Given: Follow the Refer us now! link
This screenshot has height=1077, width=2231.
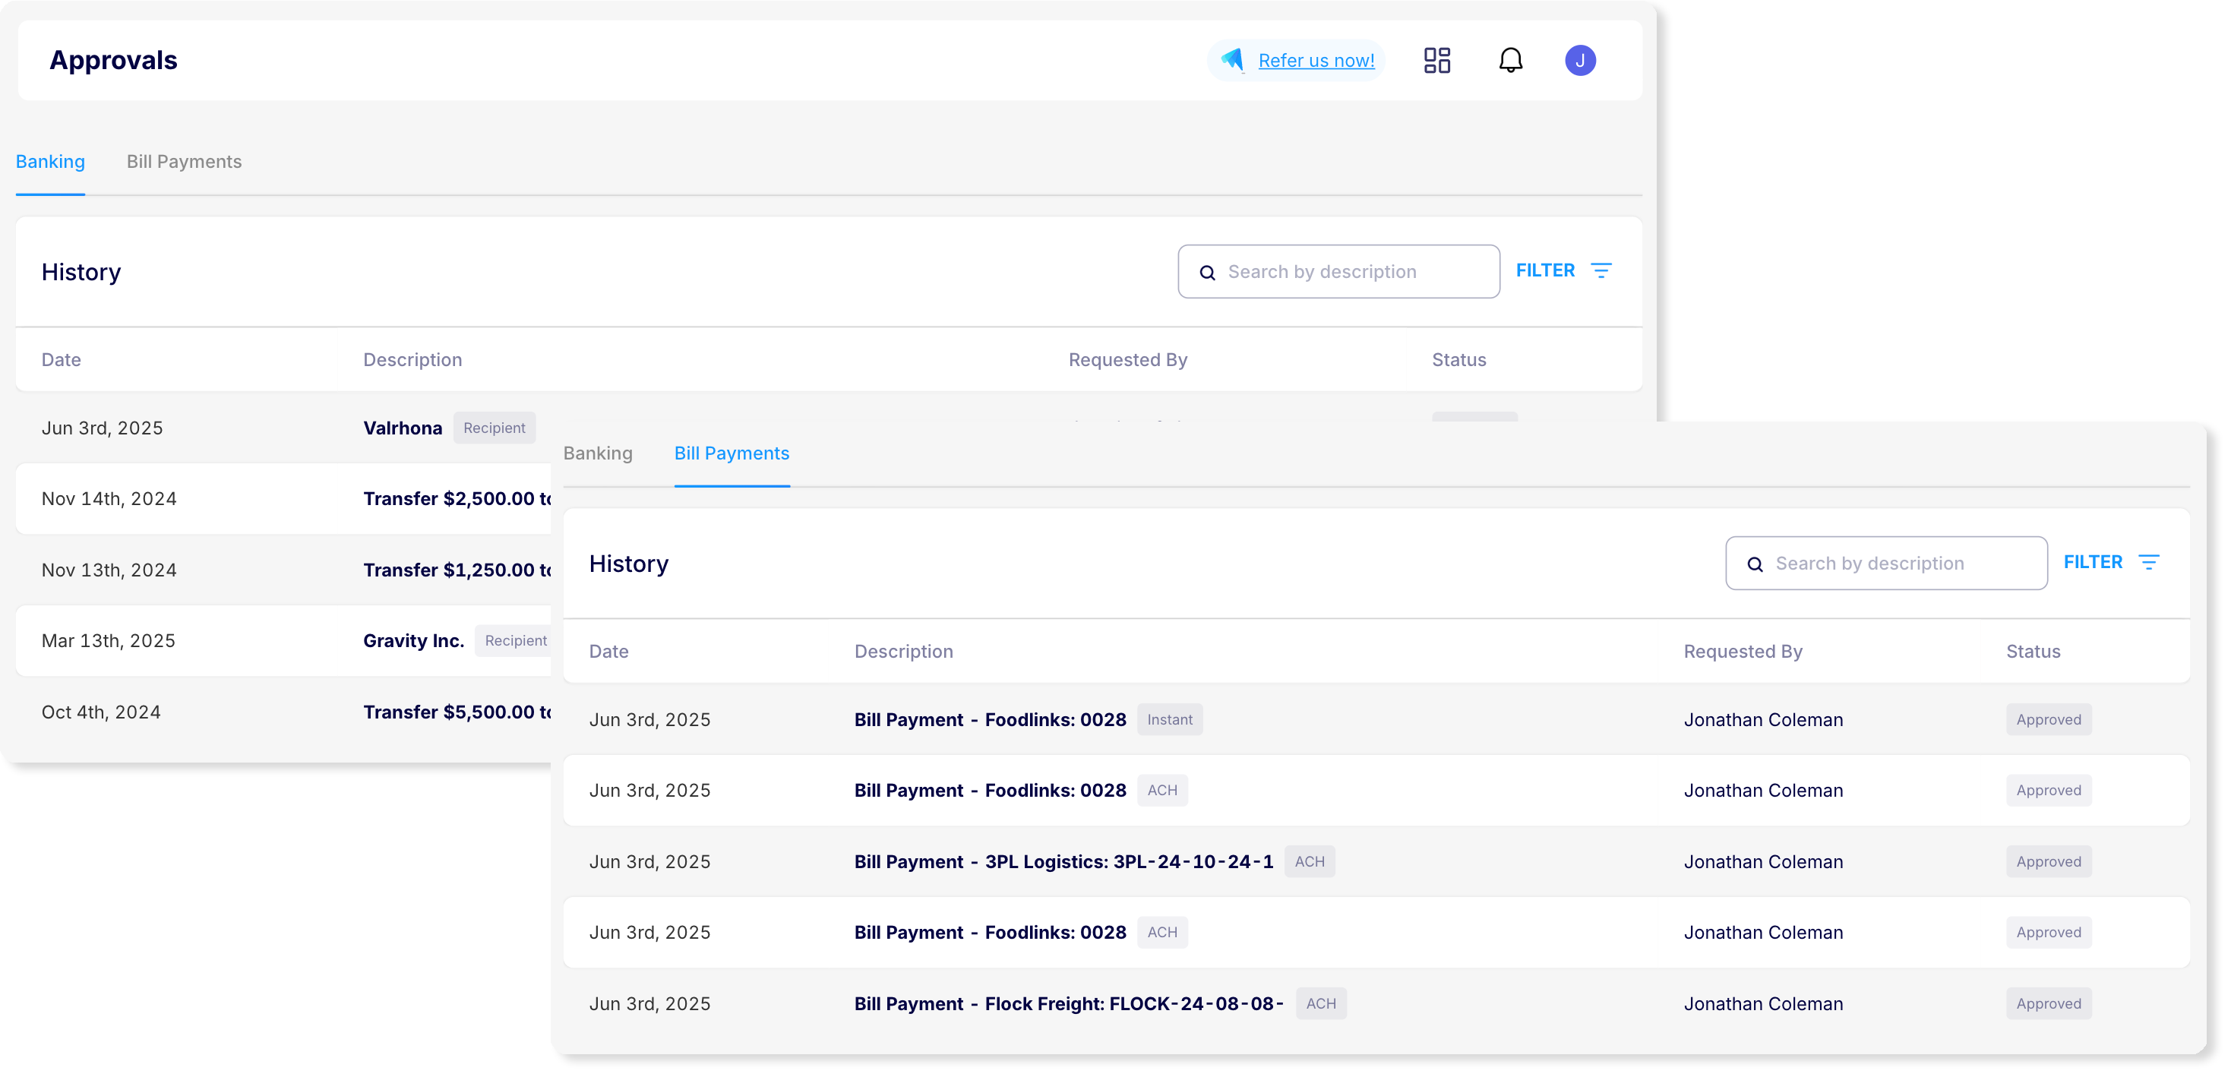Looking at the screenshot, I should [x=1316, y=61].
